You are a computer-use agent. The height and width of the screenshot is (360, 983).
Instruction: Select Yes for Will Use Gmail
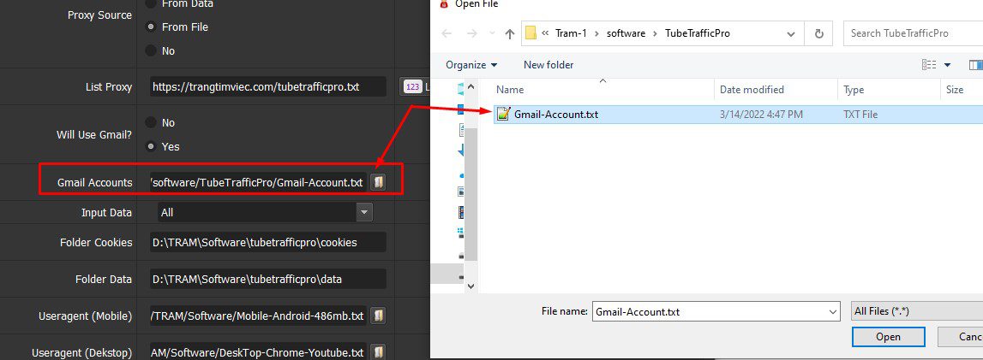[151, 146]
